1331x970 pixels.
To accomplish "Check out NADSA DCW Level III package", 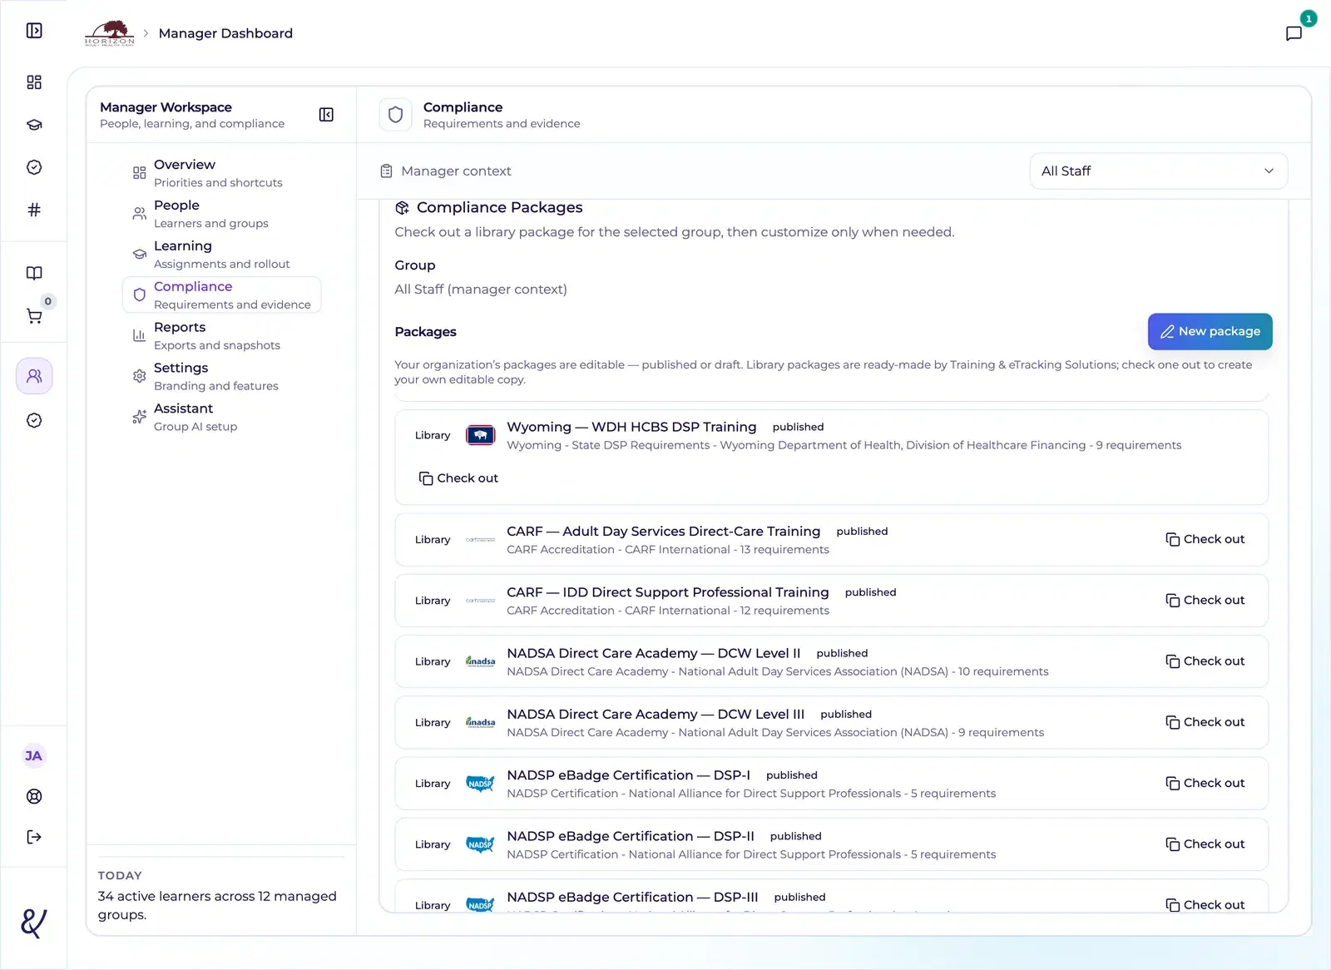I will coord(1205,722).
